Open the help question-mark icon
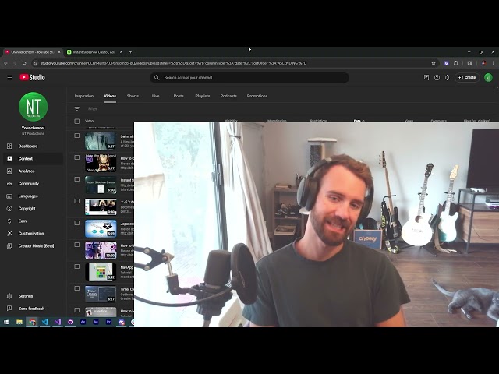Viewport: 499px width, 374px height. (x=437, y=78)
